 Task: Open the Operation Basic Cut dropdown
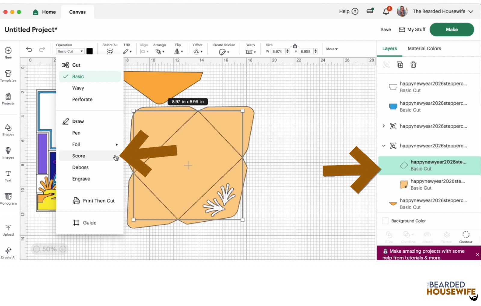click(70, 51)
